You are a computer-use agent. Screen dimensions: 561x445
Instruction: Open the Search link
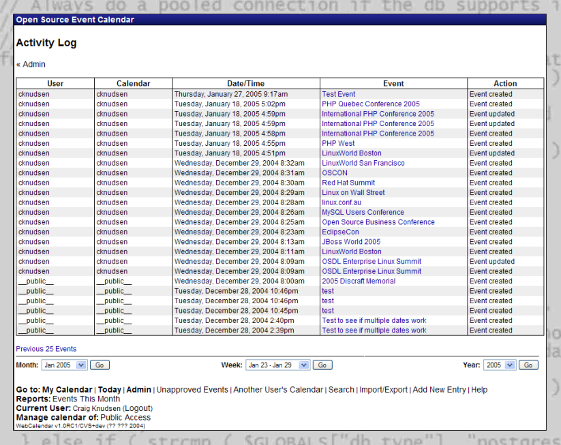pyautogui.click(x=342, y=390)
